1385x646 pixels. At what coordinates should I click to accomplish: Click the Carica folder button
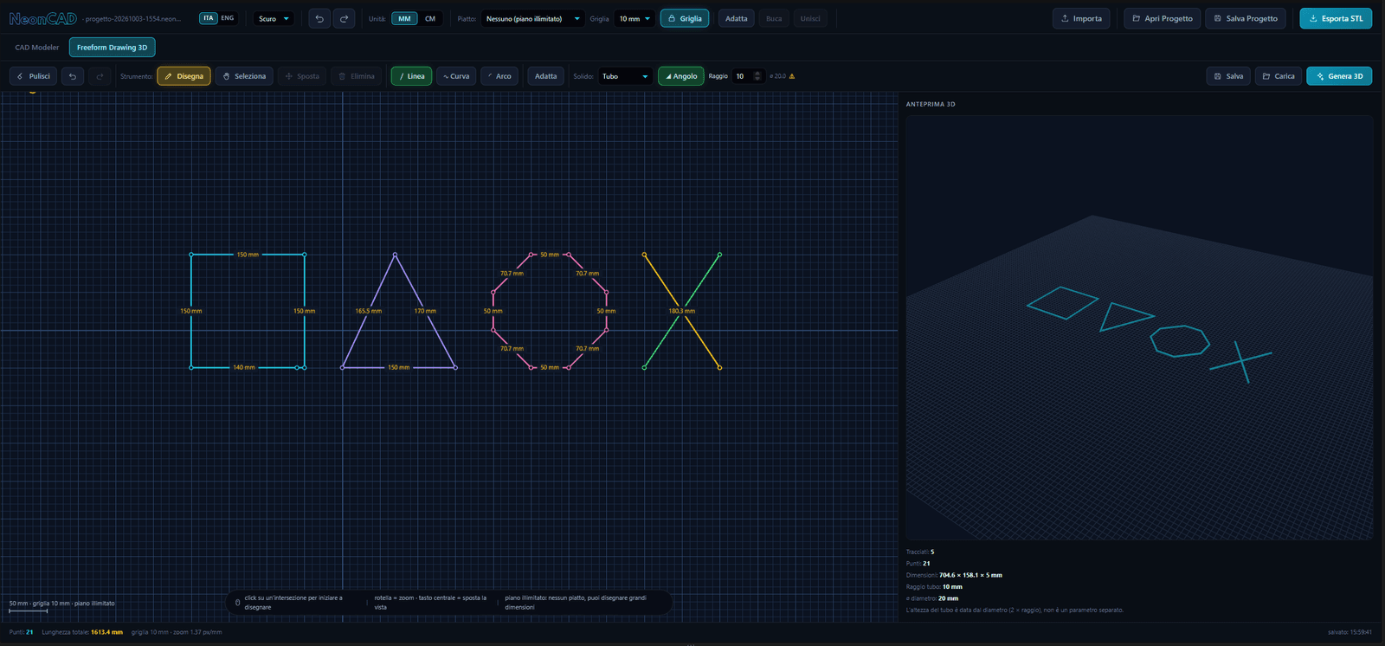point(1279,76)
